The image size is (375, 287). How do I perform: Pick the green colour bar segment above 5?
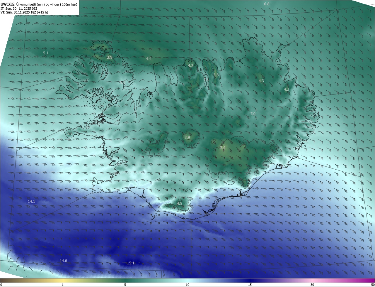pyautogui.click(x=125, y=280)
